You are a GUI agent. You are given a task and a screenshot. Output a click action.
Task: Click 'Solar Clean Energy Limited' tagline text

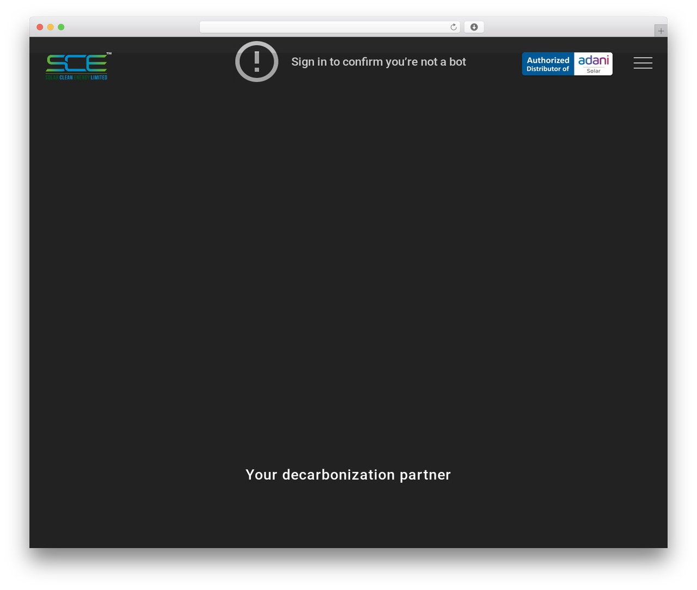[76, 77]
